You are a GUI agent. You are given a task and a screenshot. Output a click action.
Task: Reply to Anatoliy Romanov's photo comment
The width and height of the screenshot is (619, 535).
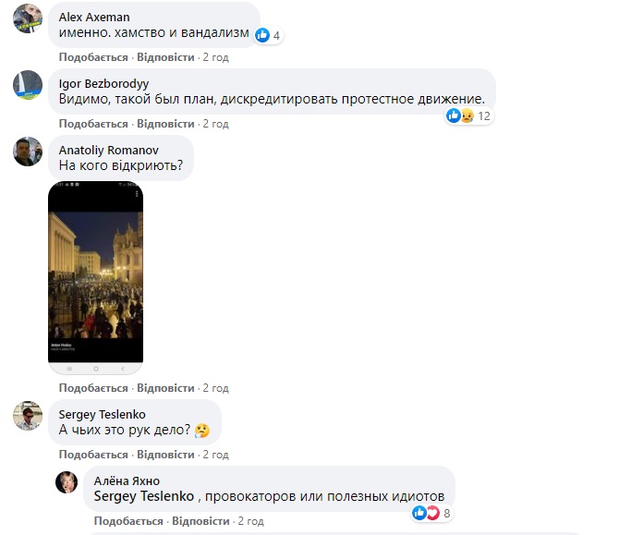(x=165, y=388)
